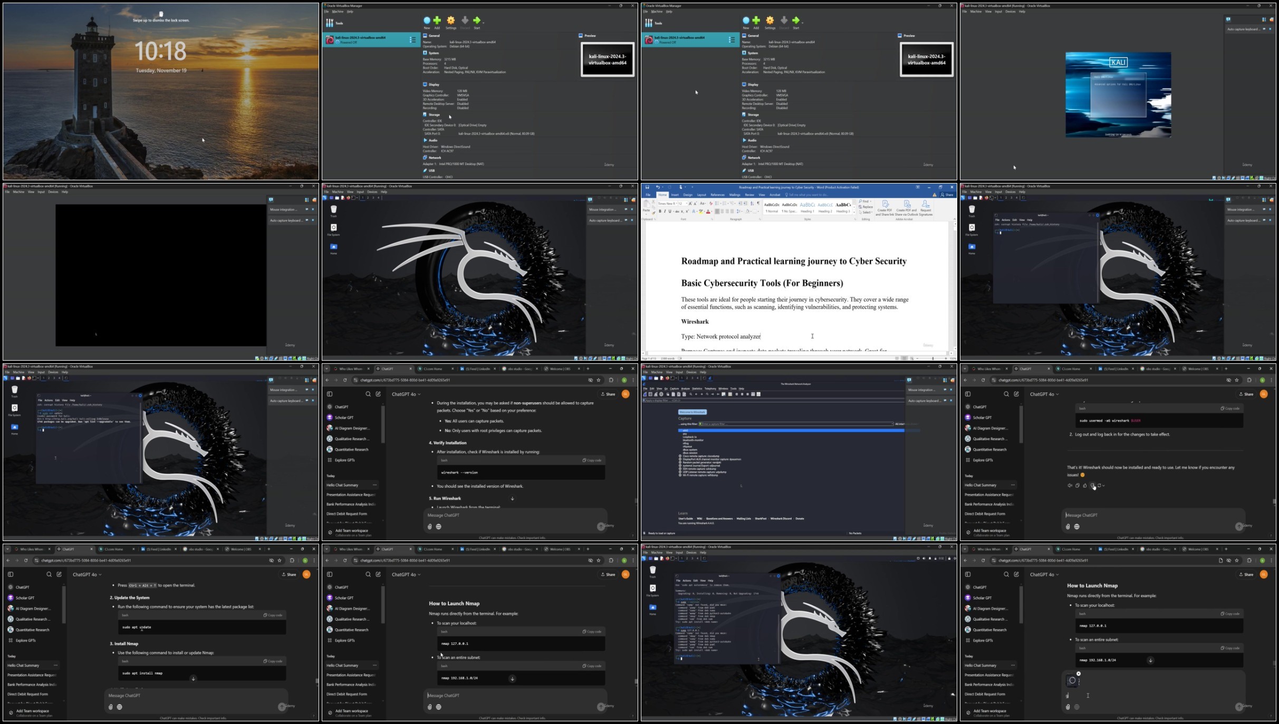This screenshot has height=724, width=1279.
Task: Click the Bold icon in Word's ribbon
Action: tap(660, 211)
